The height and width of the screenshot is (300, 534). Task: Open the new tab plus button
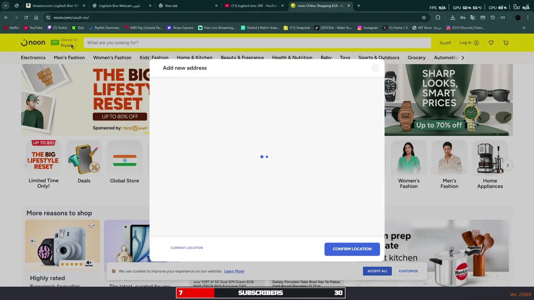tap(358, 5)
